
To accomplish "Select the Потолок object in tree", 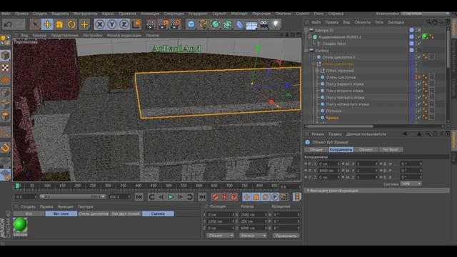I will 333,111.
